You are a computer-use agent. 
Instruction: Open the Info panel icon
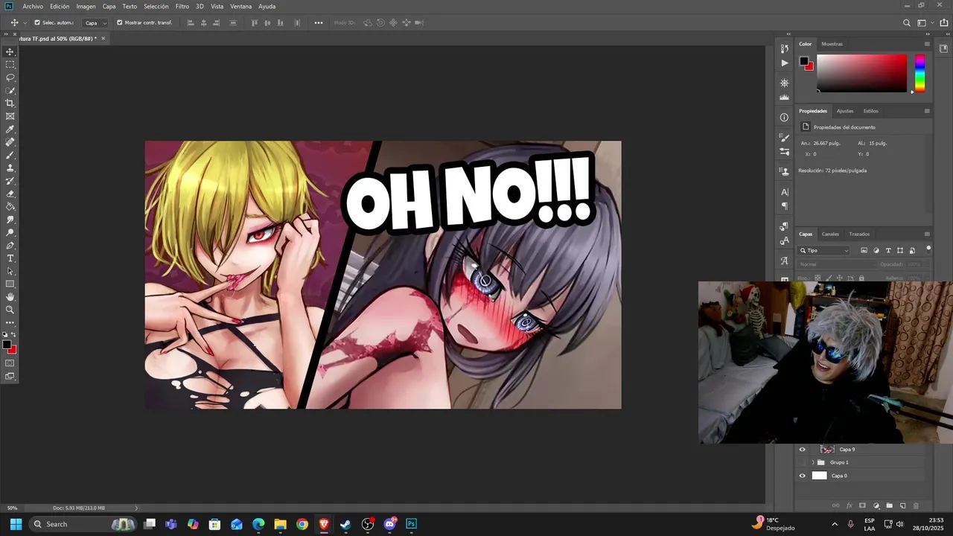coord(784,118)
